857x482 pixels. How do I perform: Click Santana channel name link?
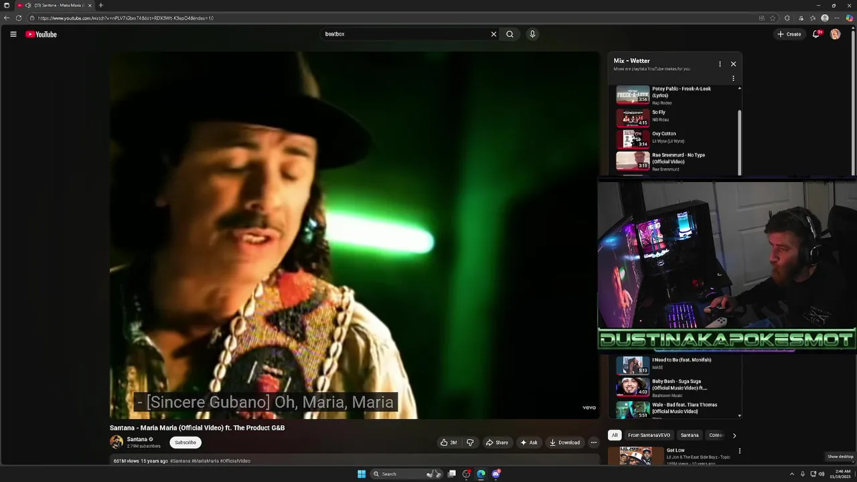point(137,439)
